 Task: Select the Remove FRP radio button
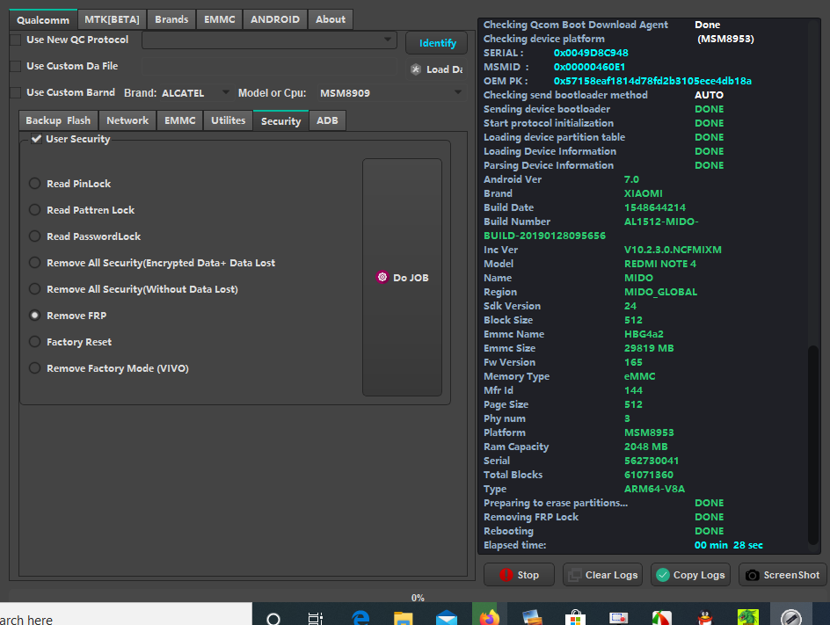(x=35, y=316)
